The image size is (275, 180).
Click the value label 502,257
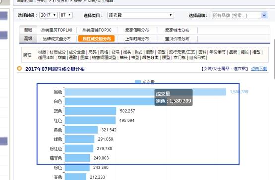pos(127,111)
